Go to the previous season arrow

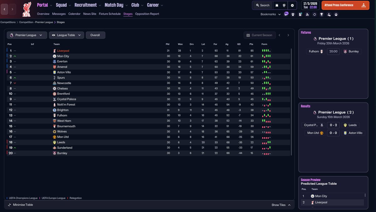(279, 35)
